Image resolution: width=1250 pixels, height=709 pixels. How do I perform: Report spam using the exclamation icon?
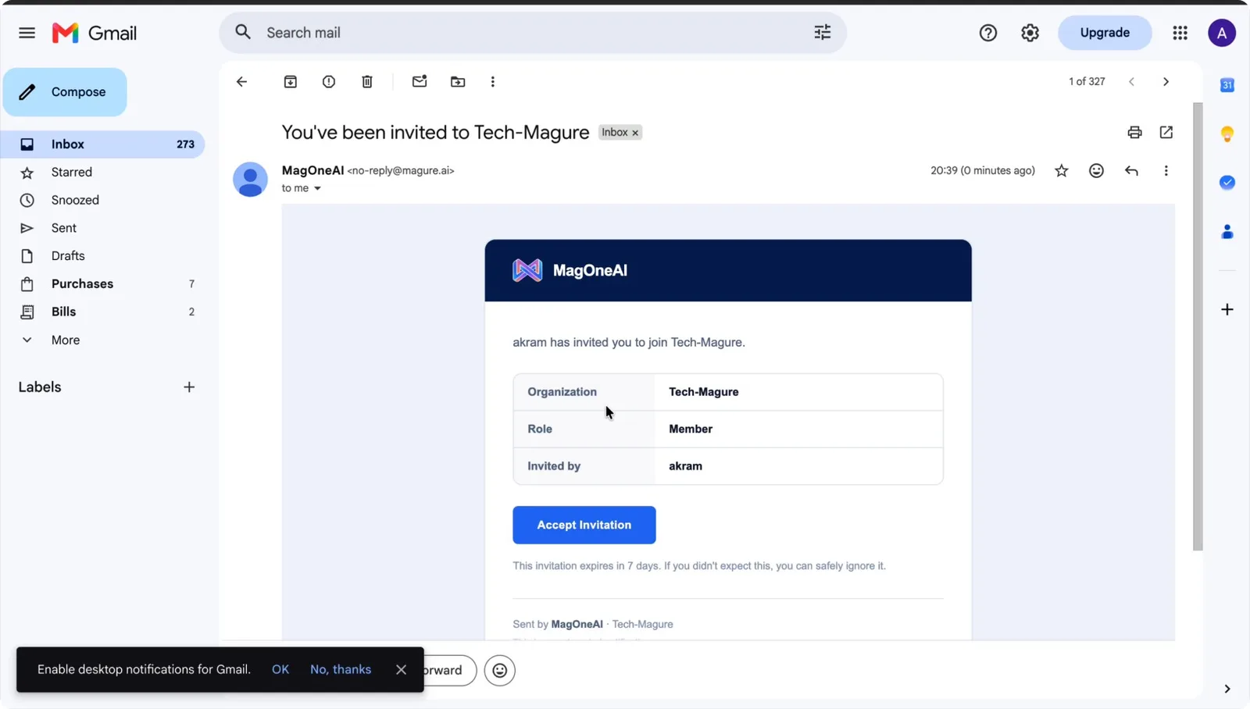tap(329, 81)
